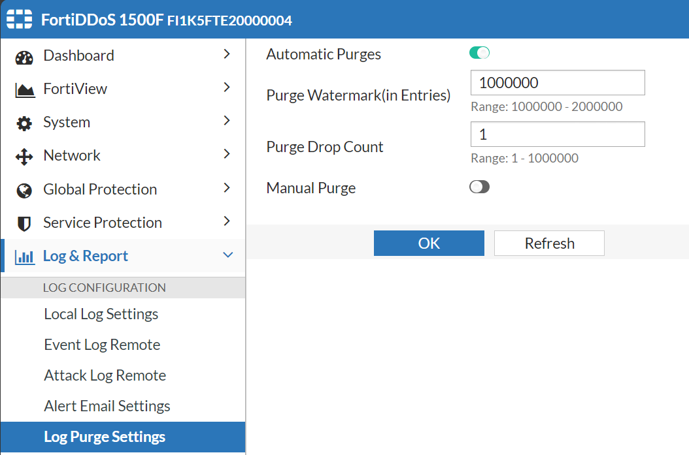Click the Global Protection globe icon
Screen dimensions: 689x455
click(x=24, y=189)
